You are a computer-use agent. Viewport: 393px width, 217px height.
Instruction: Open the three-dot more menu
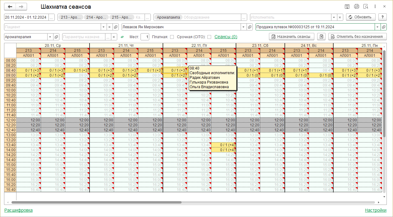pyautogui.click(x=375, y=7)
